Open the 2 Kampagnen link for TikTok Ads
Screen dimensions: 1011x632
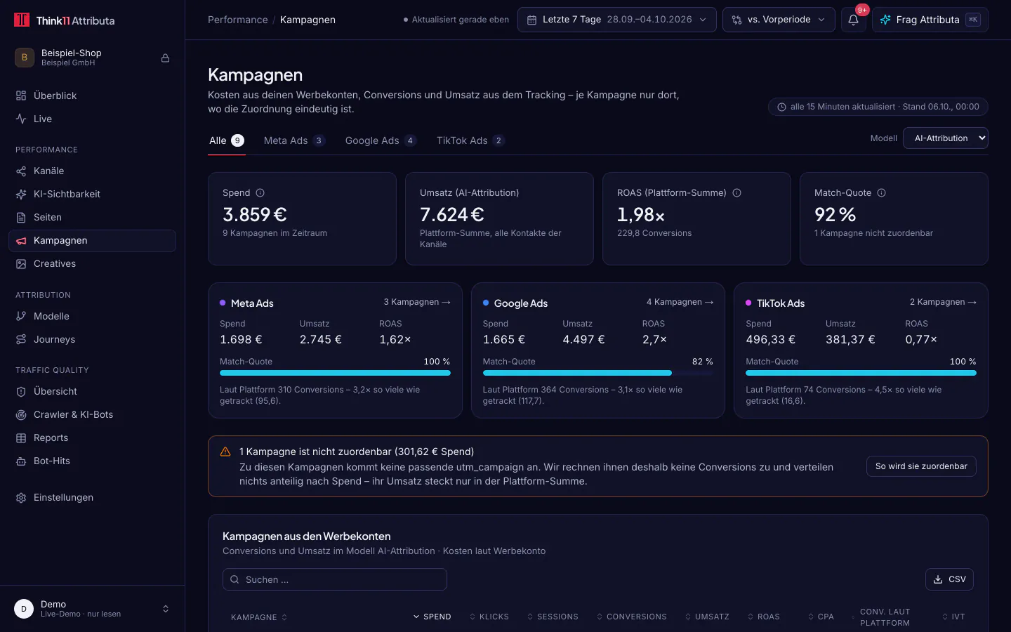click(x=943, y=302)
